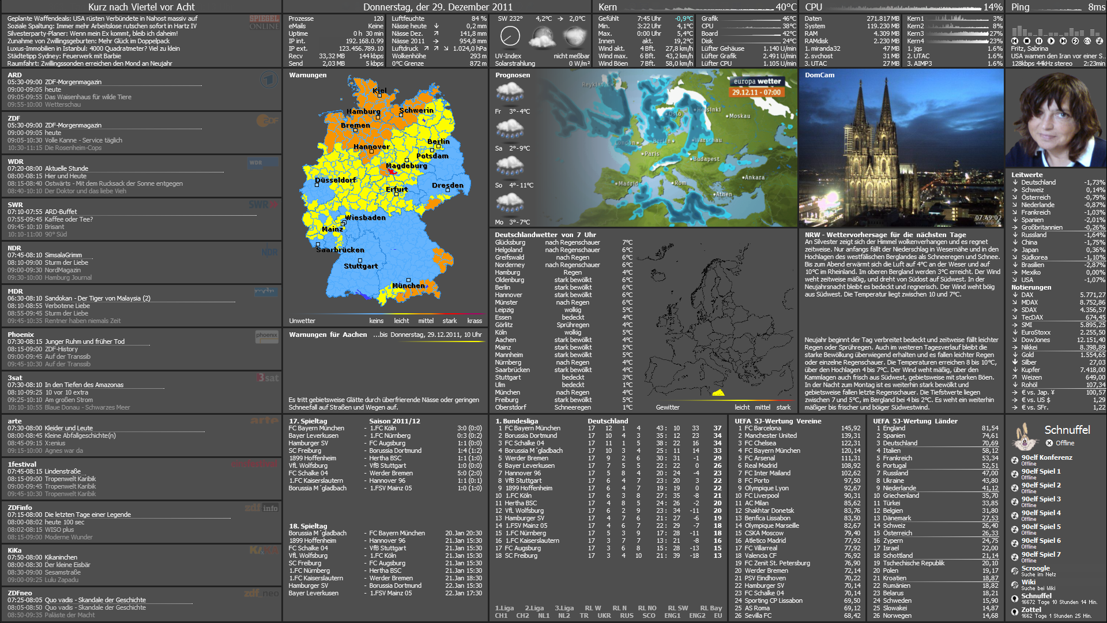The image size is (1107, 623).
Task: Select the TR league tab
Action: pos(584,616)
